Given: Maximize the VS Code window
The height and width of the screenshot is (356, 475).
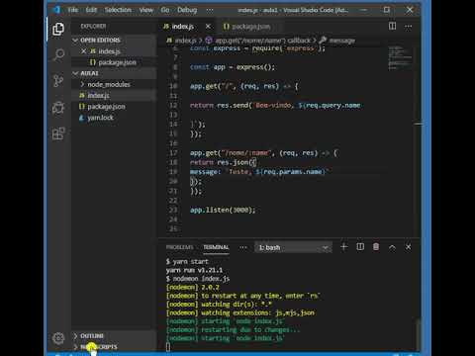Looking at the screenshot, I should click(387, 10).
